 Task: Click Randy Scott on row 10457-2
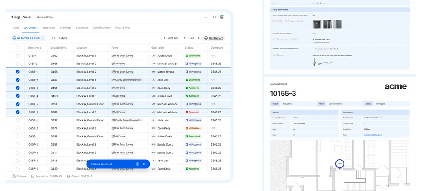[x=164, y=144]
